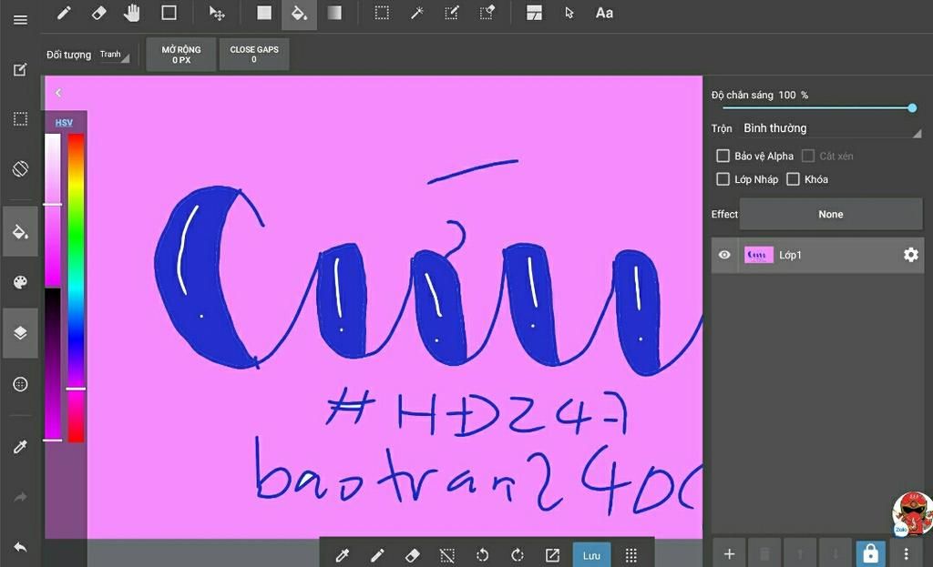
Task: Delete layer using the trash icon
Action: tap(764, 554)
